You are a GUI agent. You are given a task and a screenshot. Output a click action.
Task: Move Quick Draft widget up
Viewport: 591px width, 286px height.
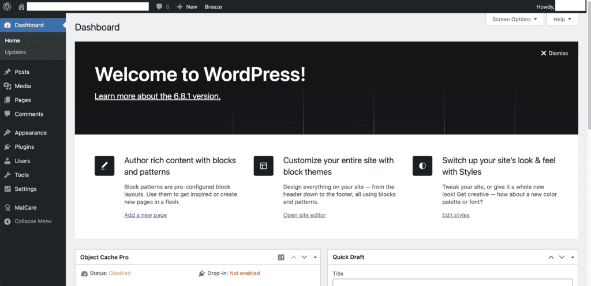pos(551,257)
